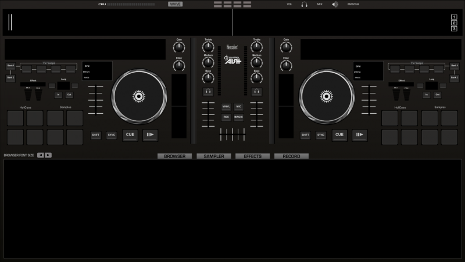Toggle MIC button in mixer
Image resolution: width=465 pixels, height=262 pixels.
[x=239, y=107]
